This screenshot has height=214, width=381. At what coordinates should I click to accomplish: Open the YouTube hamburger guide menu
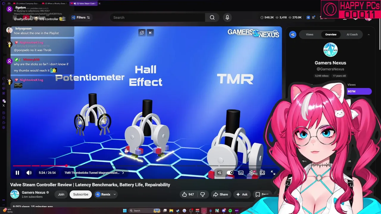click(x=15, y=18)
